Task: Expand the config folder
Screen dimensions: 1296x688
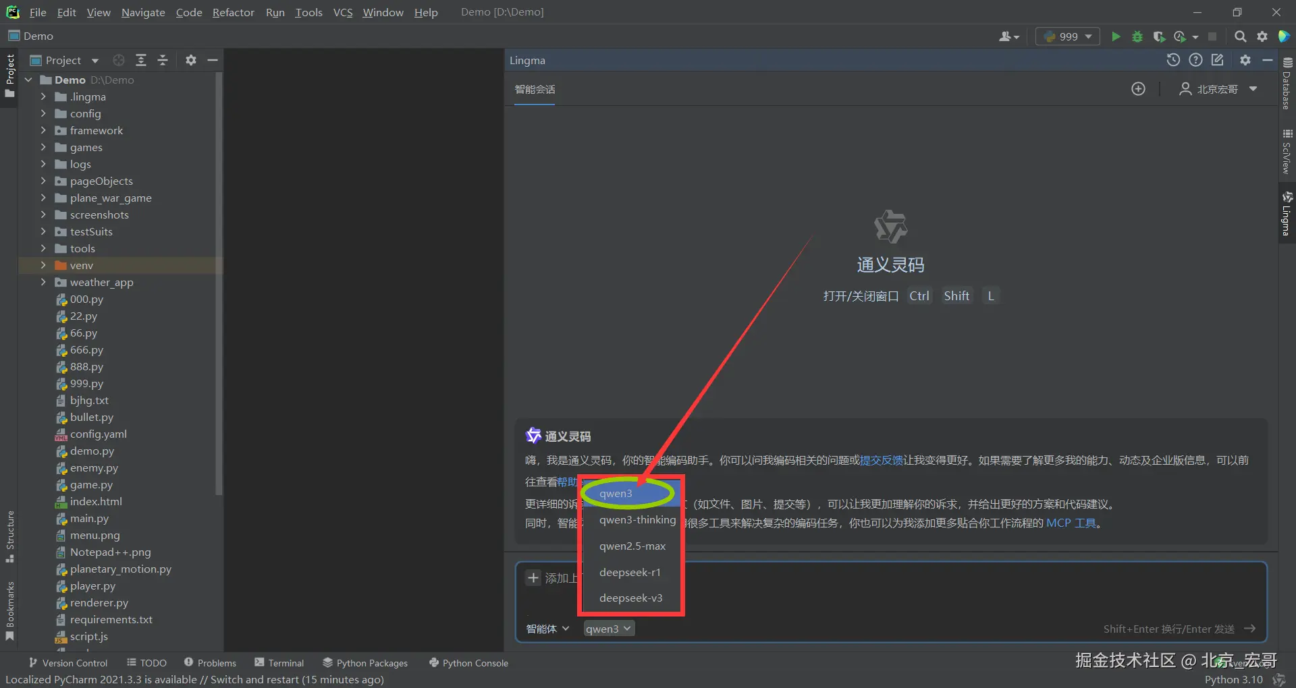Action: point(43,113)
